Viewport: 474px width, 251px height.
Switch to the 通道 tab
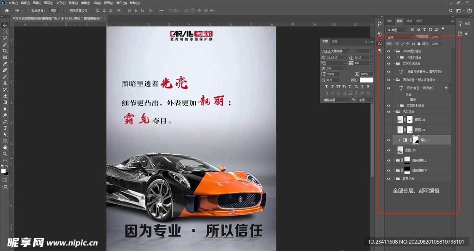409,21
